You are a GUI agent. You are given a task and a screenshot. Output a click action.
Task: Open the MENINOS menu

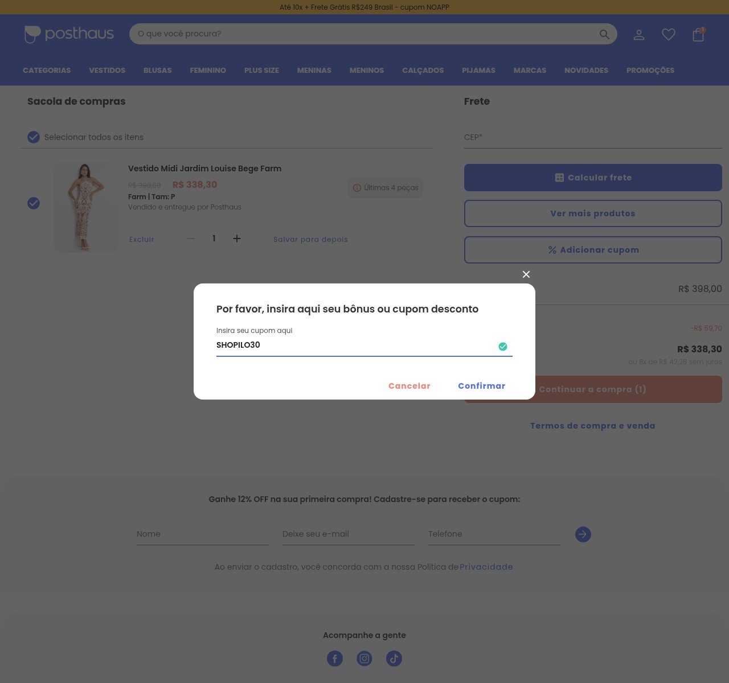click(x=367, y=71)
